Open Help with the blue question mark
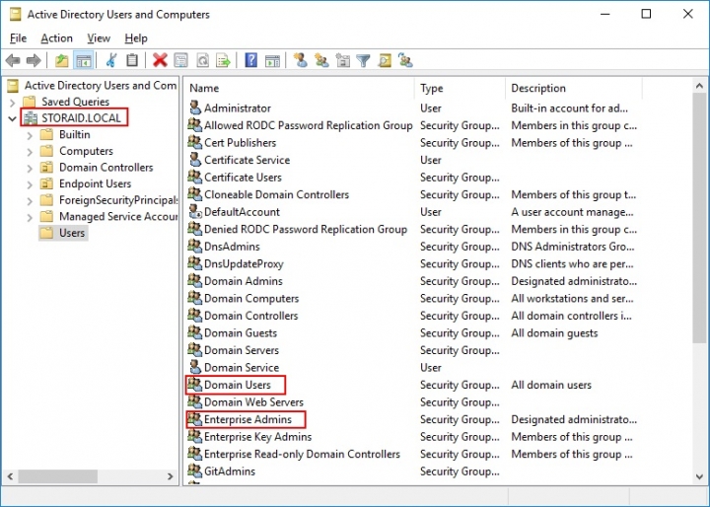 [251, 60]
